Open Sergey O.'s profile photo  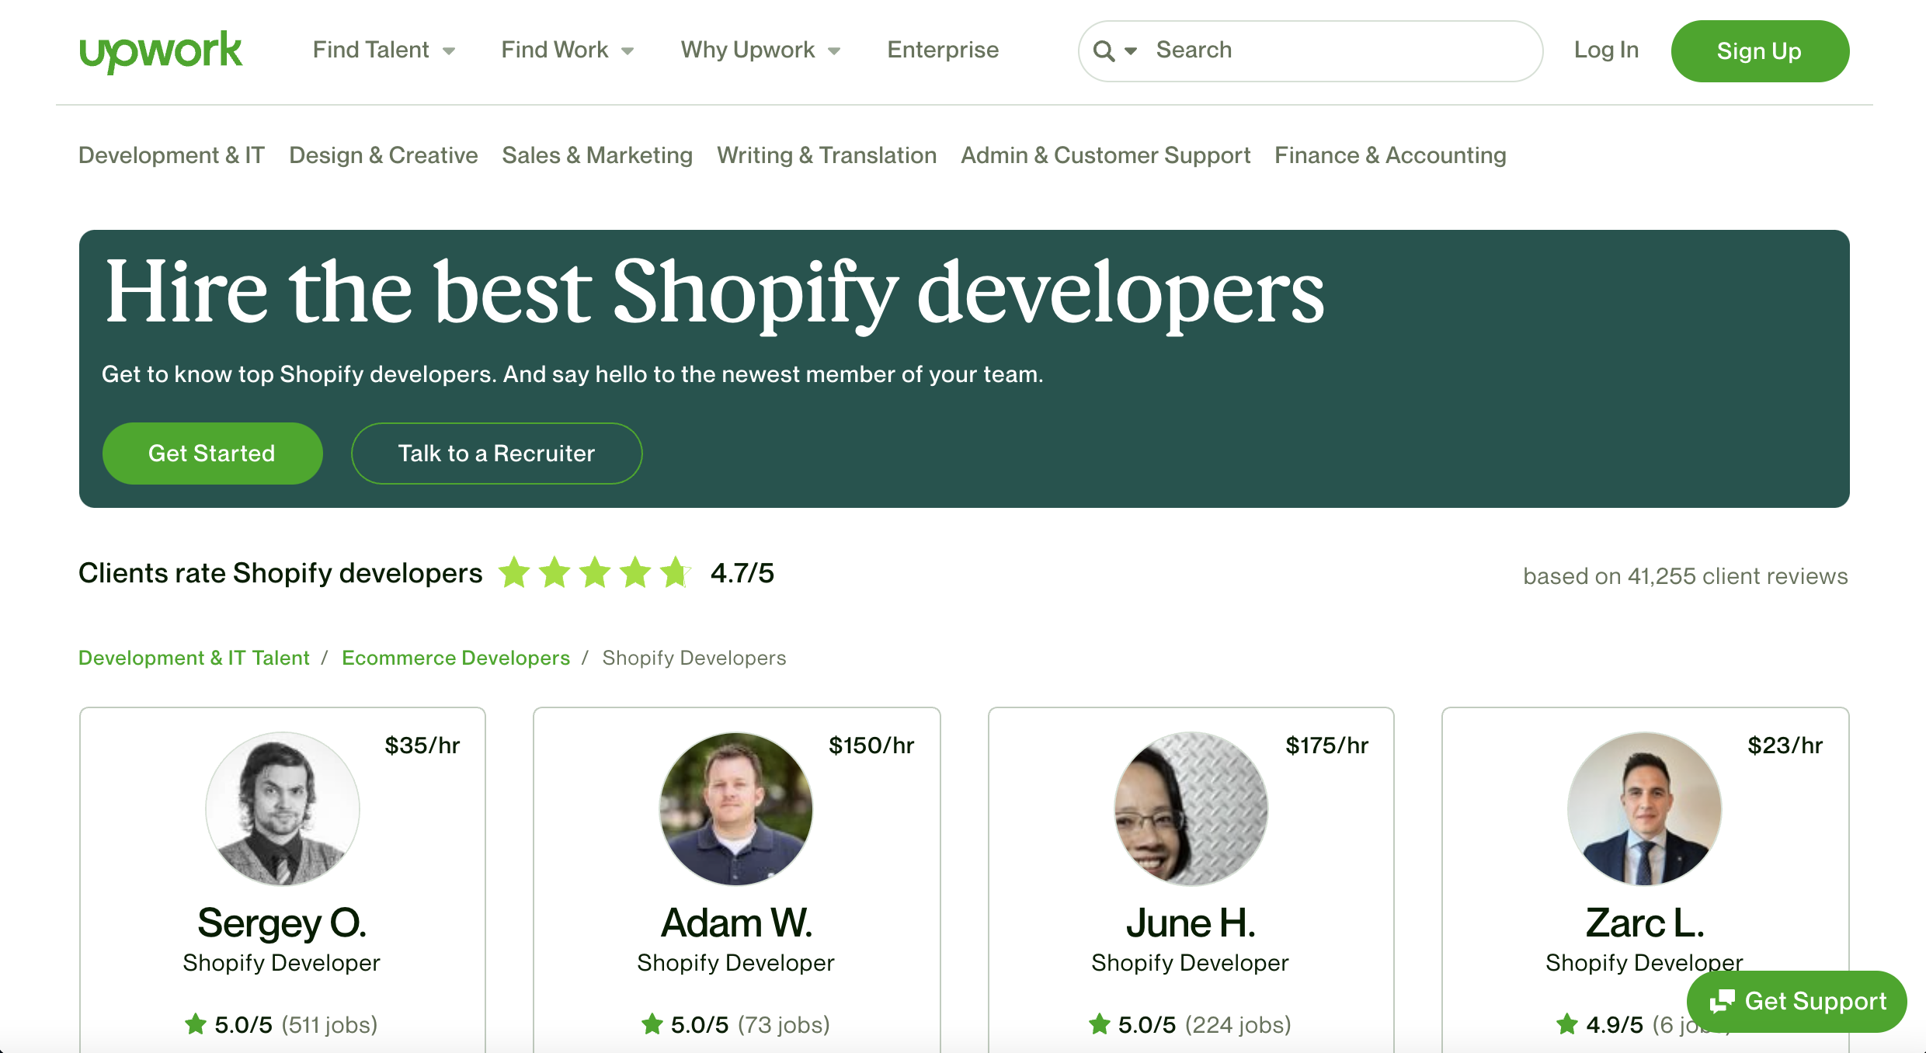(x=283, y=808)
